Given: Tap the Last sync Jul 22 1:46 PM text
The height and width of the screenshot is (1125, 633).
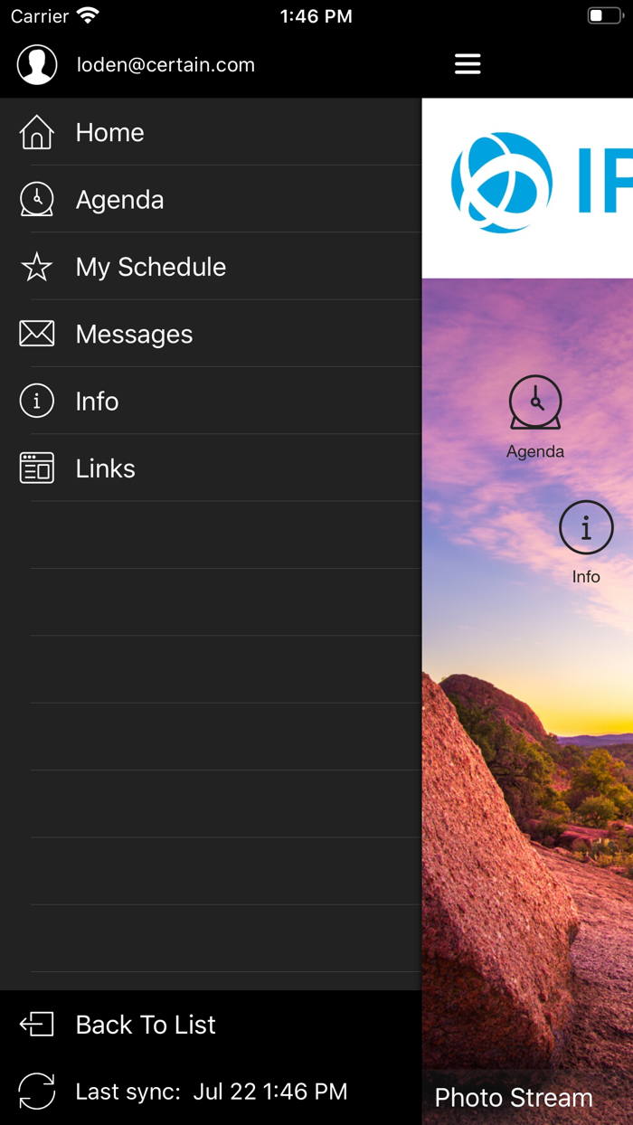Looking at the screenshot, I should tap(212, 1092).
